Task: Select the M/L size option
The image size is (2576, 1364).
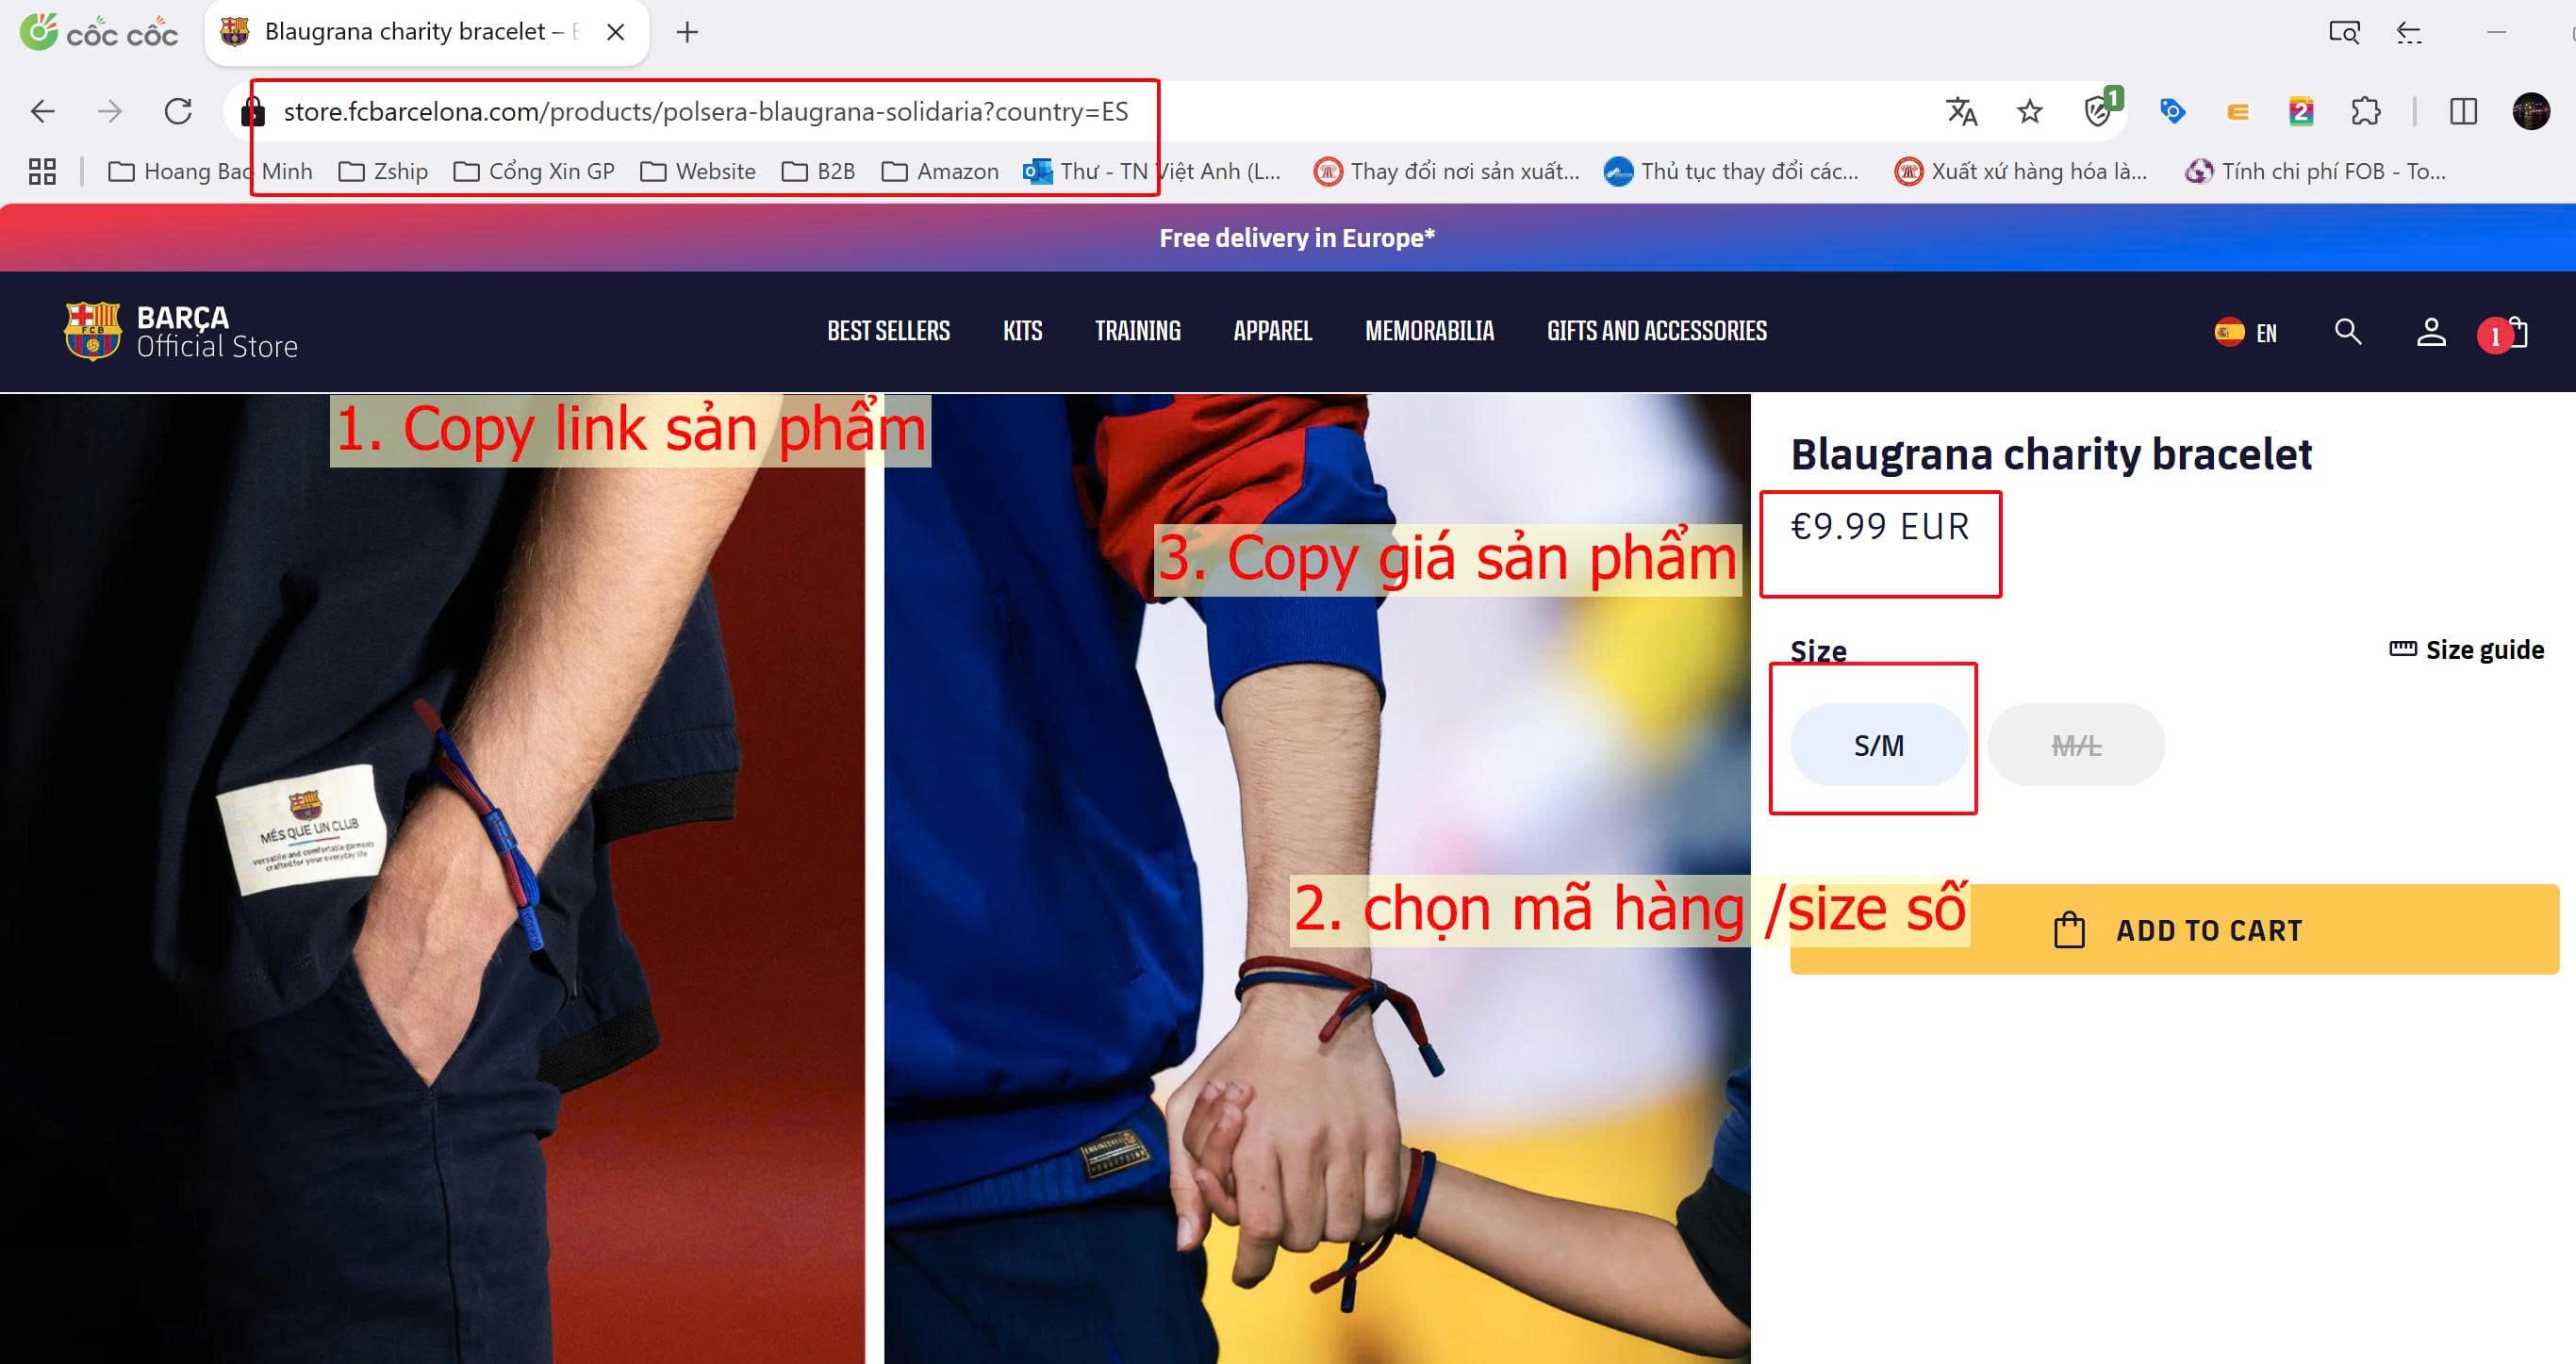Action: (2076, 745)
